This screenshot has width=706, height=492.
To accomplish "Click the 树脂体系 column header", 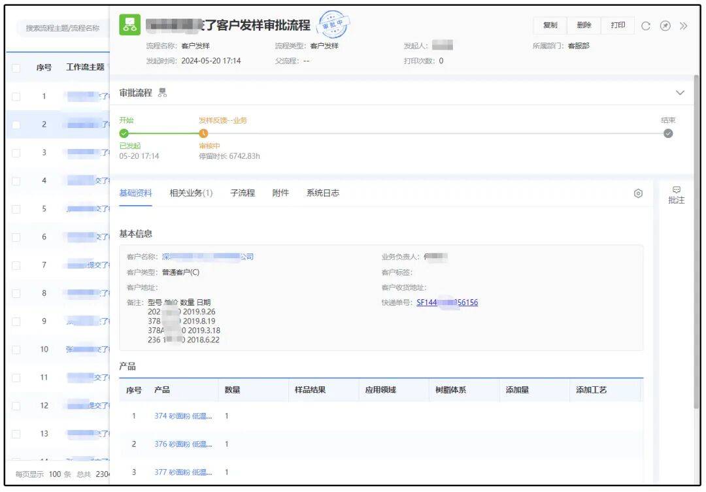I will [x=450, y=390].
